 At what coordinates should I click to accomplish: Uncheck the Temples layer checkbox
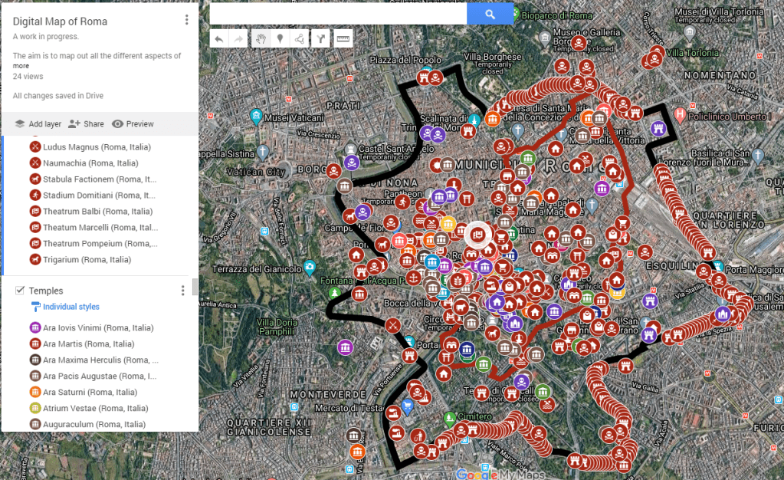[20, 291]
